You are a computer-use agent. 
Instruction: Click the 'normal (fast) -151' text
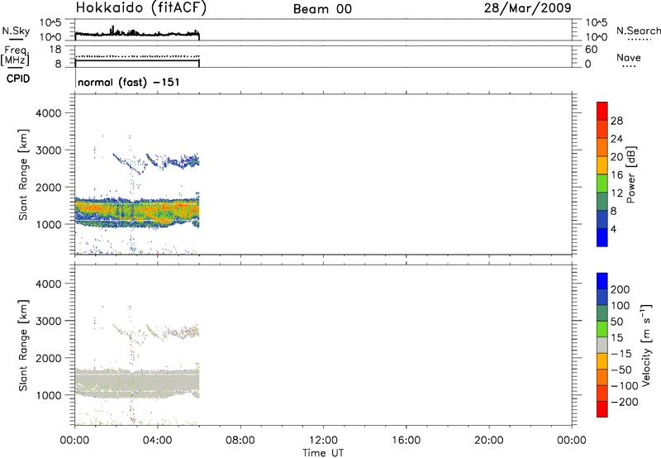[x=129, y=82]
